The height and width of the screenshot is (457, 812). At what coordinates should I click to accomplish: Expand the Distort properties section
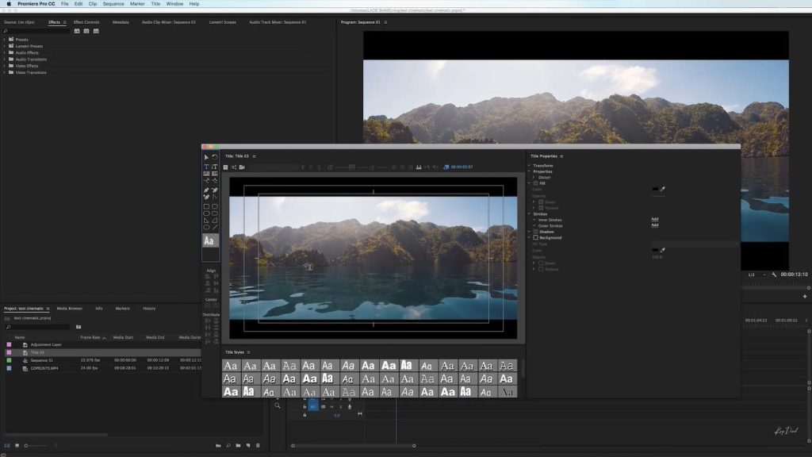(533, 178)
